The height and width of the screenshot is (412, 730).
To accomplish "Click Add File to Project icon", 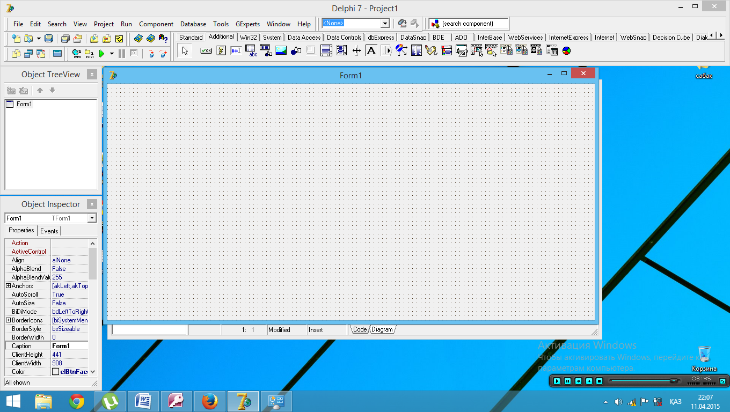I will (94, 39).
